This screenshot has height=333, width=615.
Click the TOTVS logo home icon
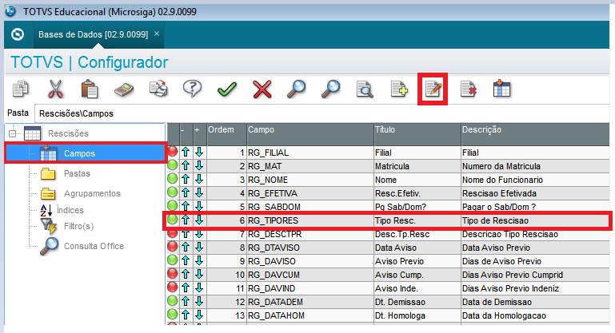18,34
